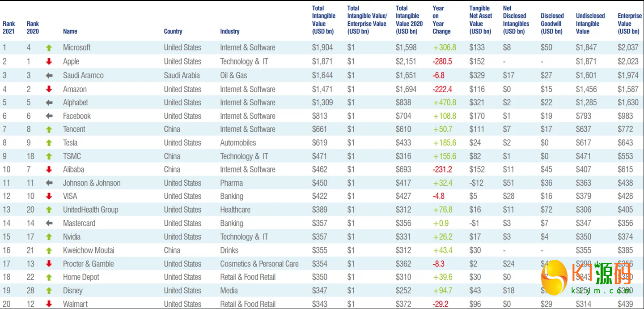The width and height of the screenshot is (644, 309).
Task: Select the company name "Tencent"
Action: click(74, 129)
